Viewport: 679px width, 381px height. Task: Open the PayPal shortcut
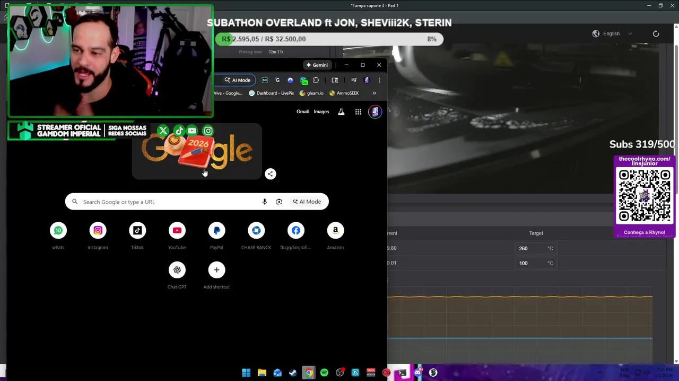click(216, 235)
